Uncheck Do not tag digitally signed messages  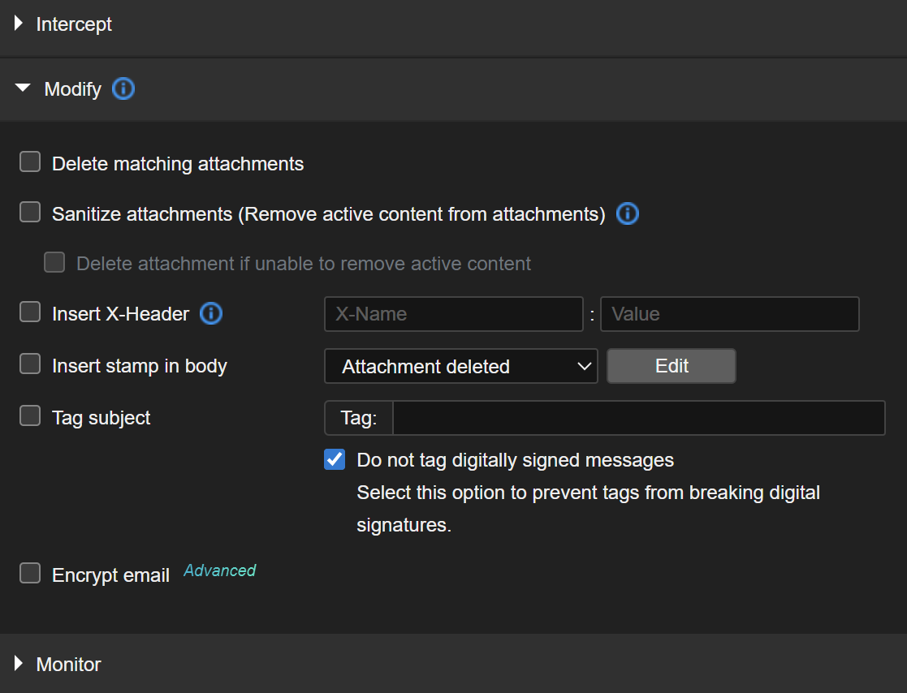tap(335, 459)
